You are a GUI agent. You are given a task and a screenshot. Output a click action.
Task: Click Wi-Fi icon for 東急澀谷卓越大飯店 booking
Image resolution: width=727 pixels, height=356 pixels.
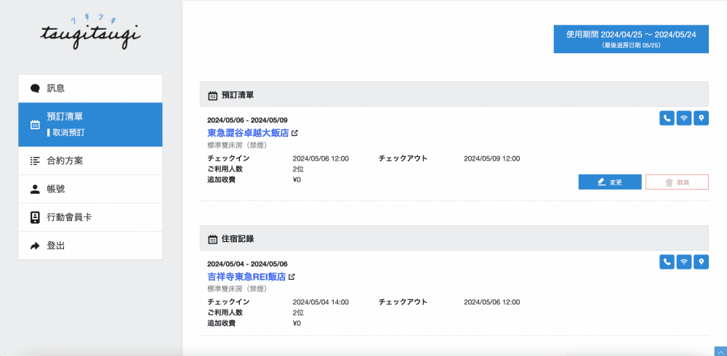click(684, 118)
